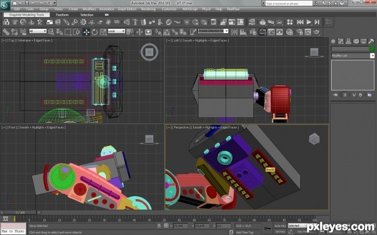Toggle the Selection Lock padlock

pyautogui.click(x=159, y=226)
